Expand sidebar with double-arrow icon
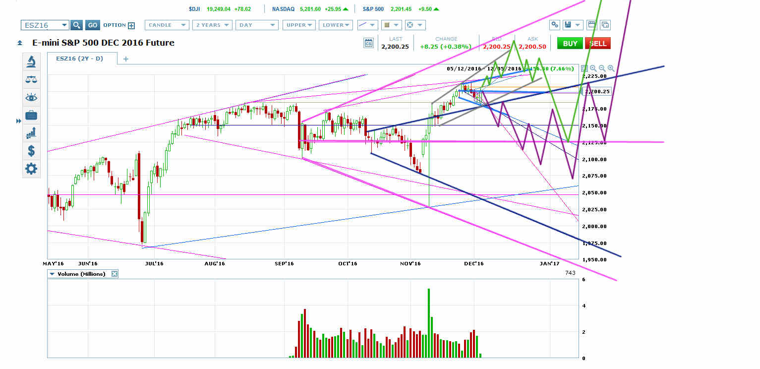Screen dimensions: 760x369 (19, 121)
